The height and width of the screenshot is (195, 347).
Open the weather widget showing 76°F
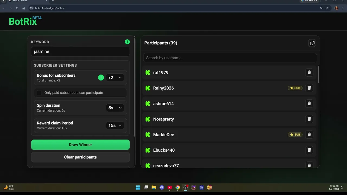[x=9, y=187]
